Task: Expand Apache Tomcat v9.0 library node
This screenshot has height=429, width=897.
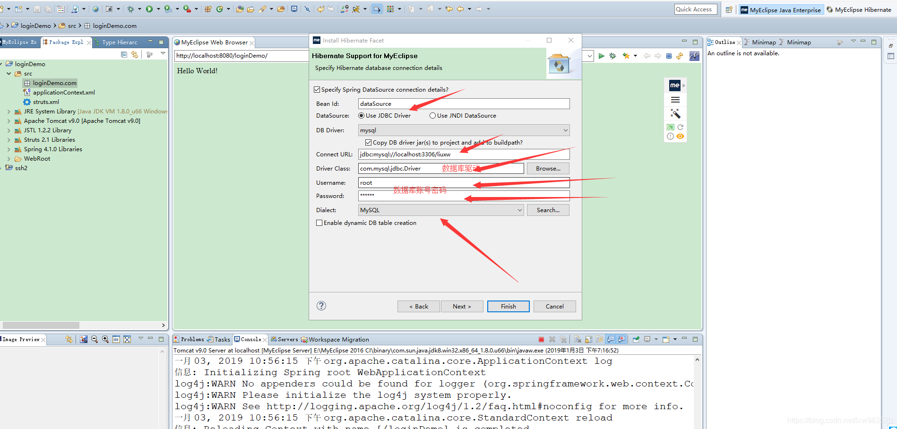Action: pos(9,121)
